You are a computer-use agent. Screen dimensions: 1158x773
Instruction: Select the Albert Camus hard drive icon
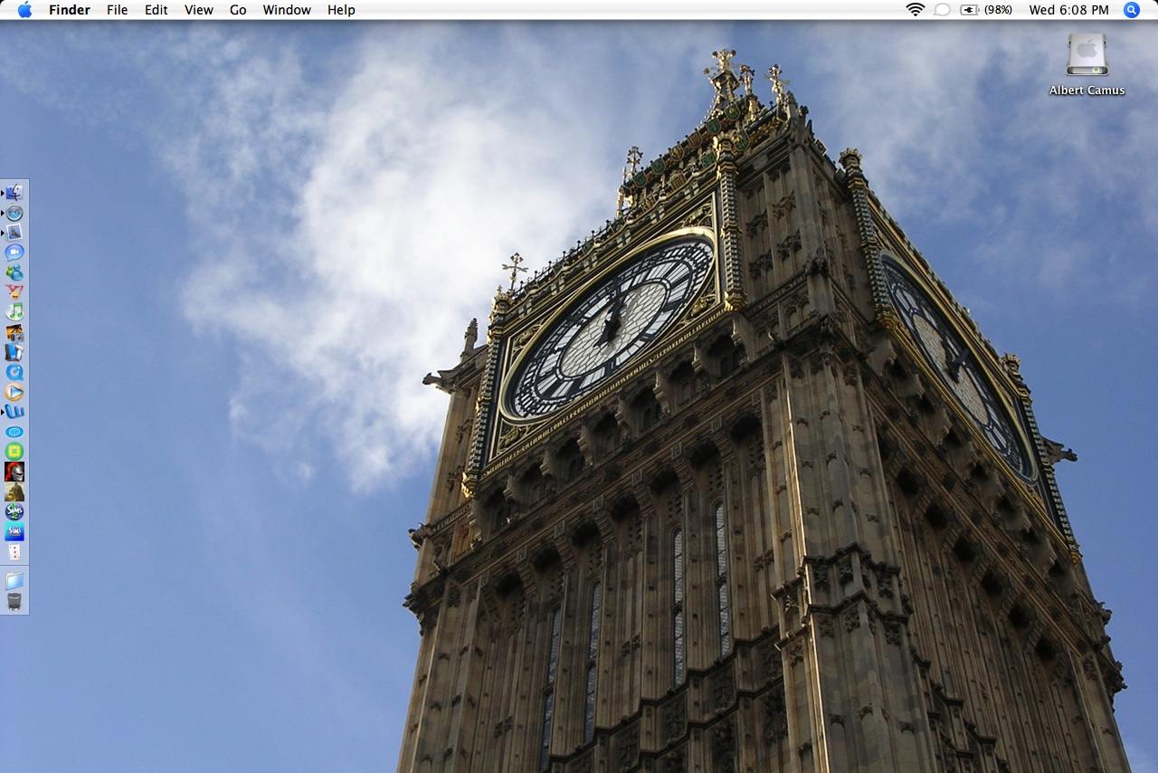[1087, 55]
